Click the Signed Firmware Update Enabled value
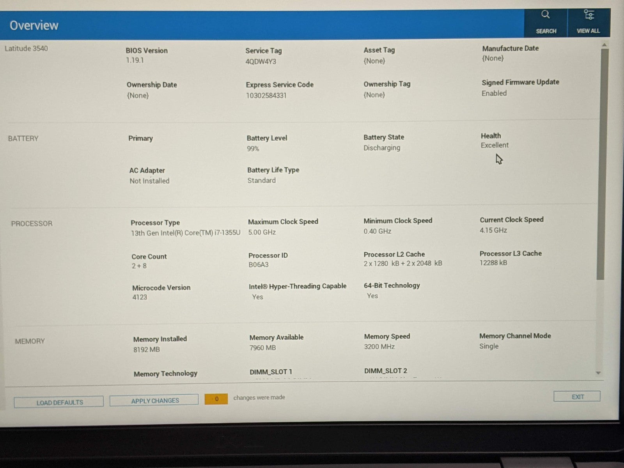 494,93
